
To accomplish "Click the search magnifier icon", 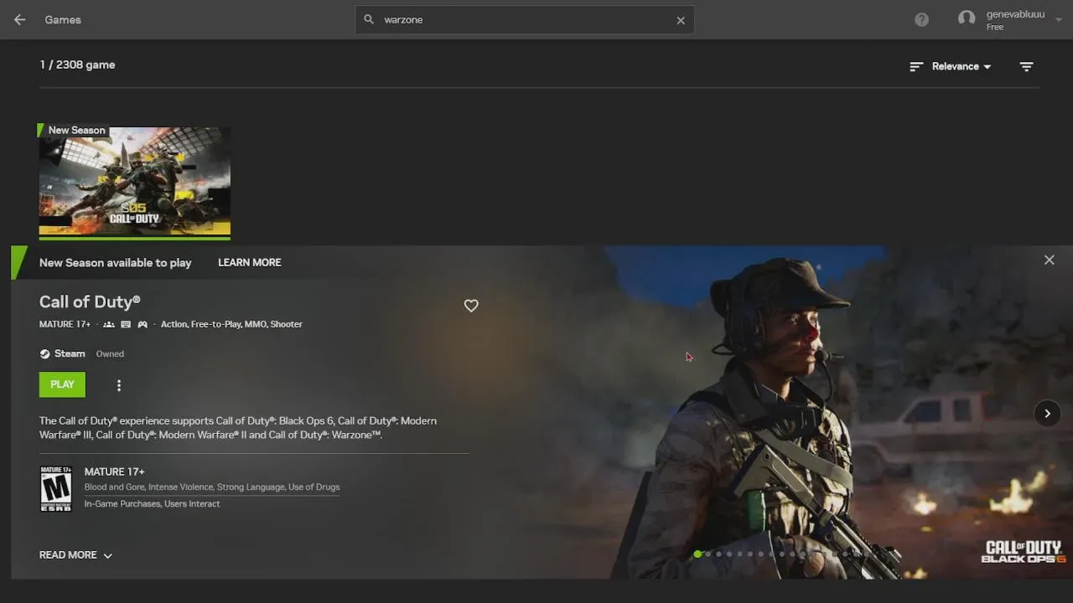I will pos(369,19).
